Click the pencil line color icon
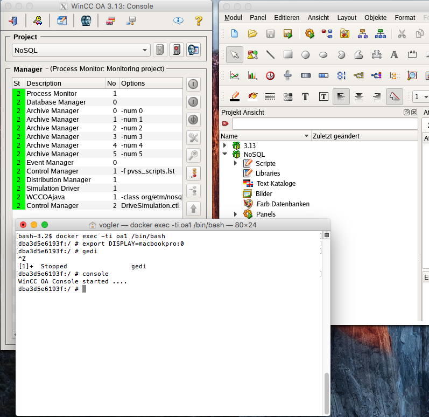Image resolution: width=429 pixels, height=417 pixels. (x=235, y=96)
